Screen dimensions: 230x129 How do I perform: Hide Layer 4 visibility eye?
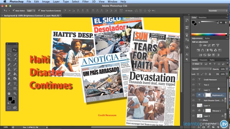pos(193,105)
